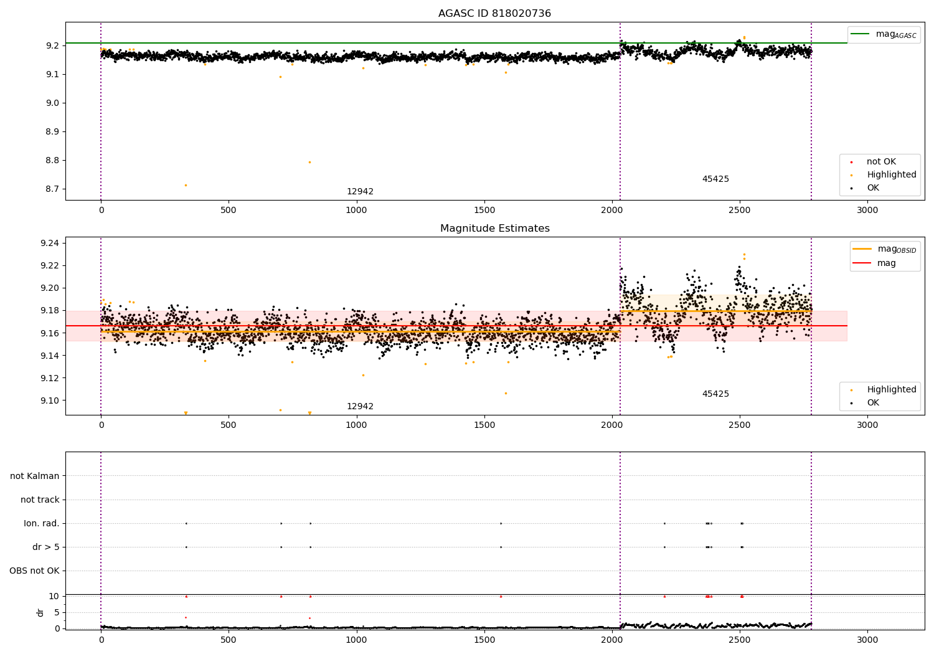This screenshot has width=934, height=654.
Task: Click the 9.1 y-axis tick label
Action: pos(52,75)
